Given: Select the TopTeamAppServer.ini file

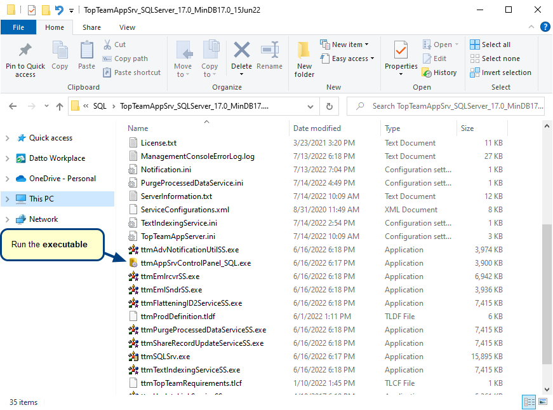Looking at the screenshot, I should coord(178,236).
